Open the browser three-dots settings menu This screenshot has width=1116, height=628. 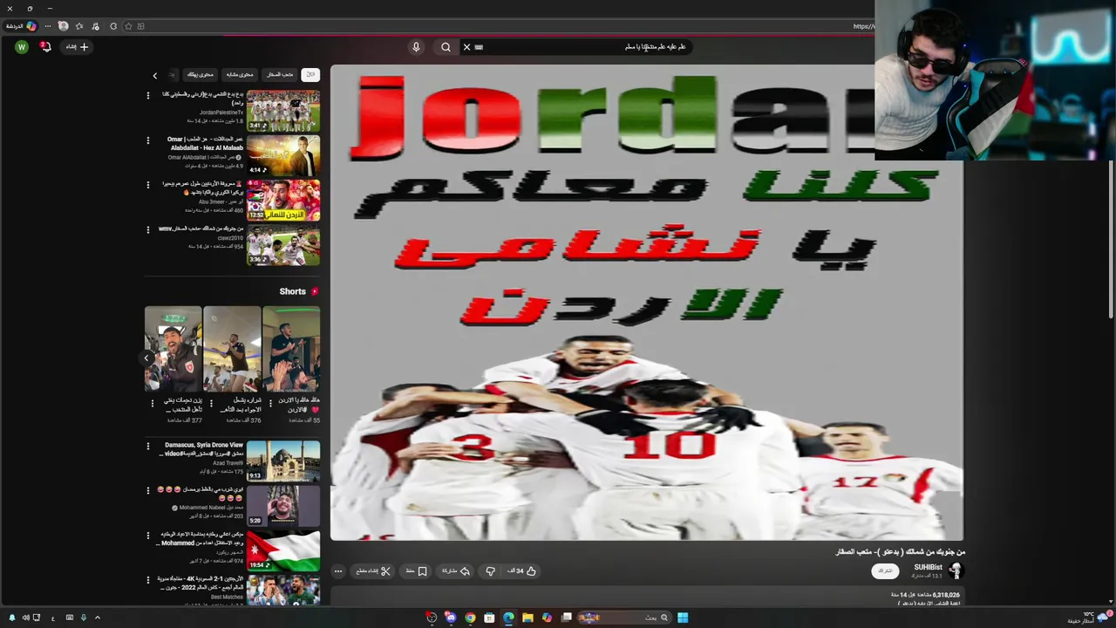pos(48,26)
